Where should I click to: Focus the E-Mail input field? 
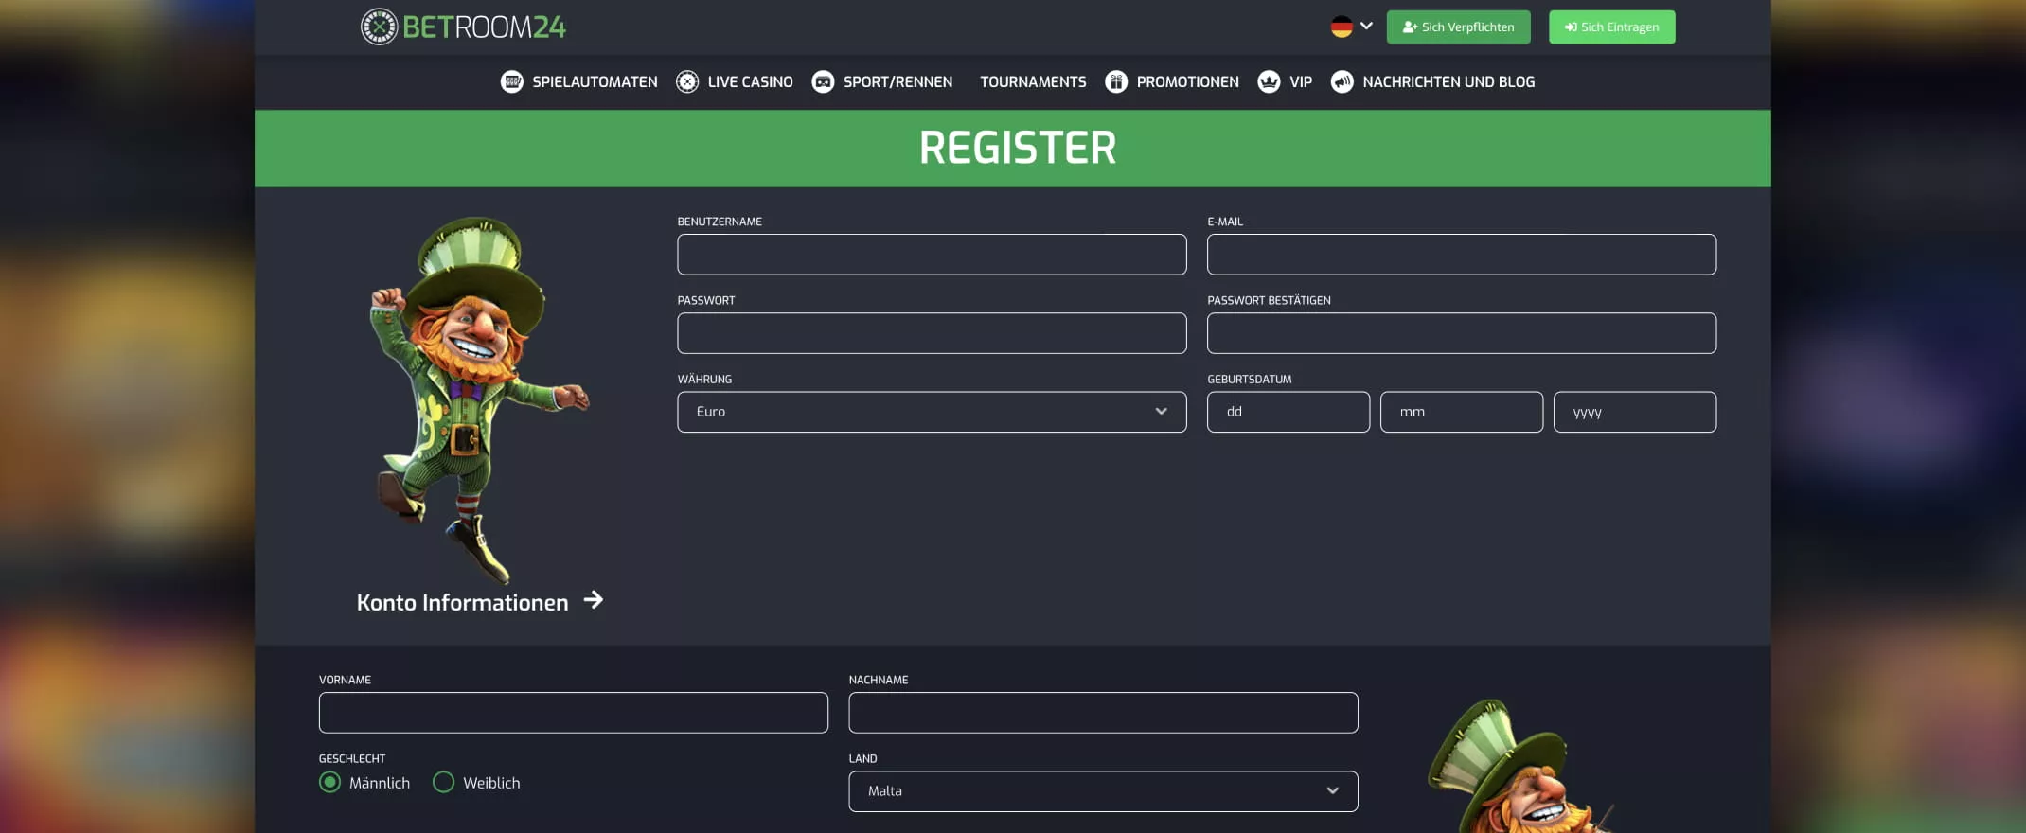pos(1462,255)
